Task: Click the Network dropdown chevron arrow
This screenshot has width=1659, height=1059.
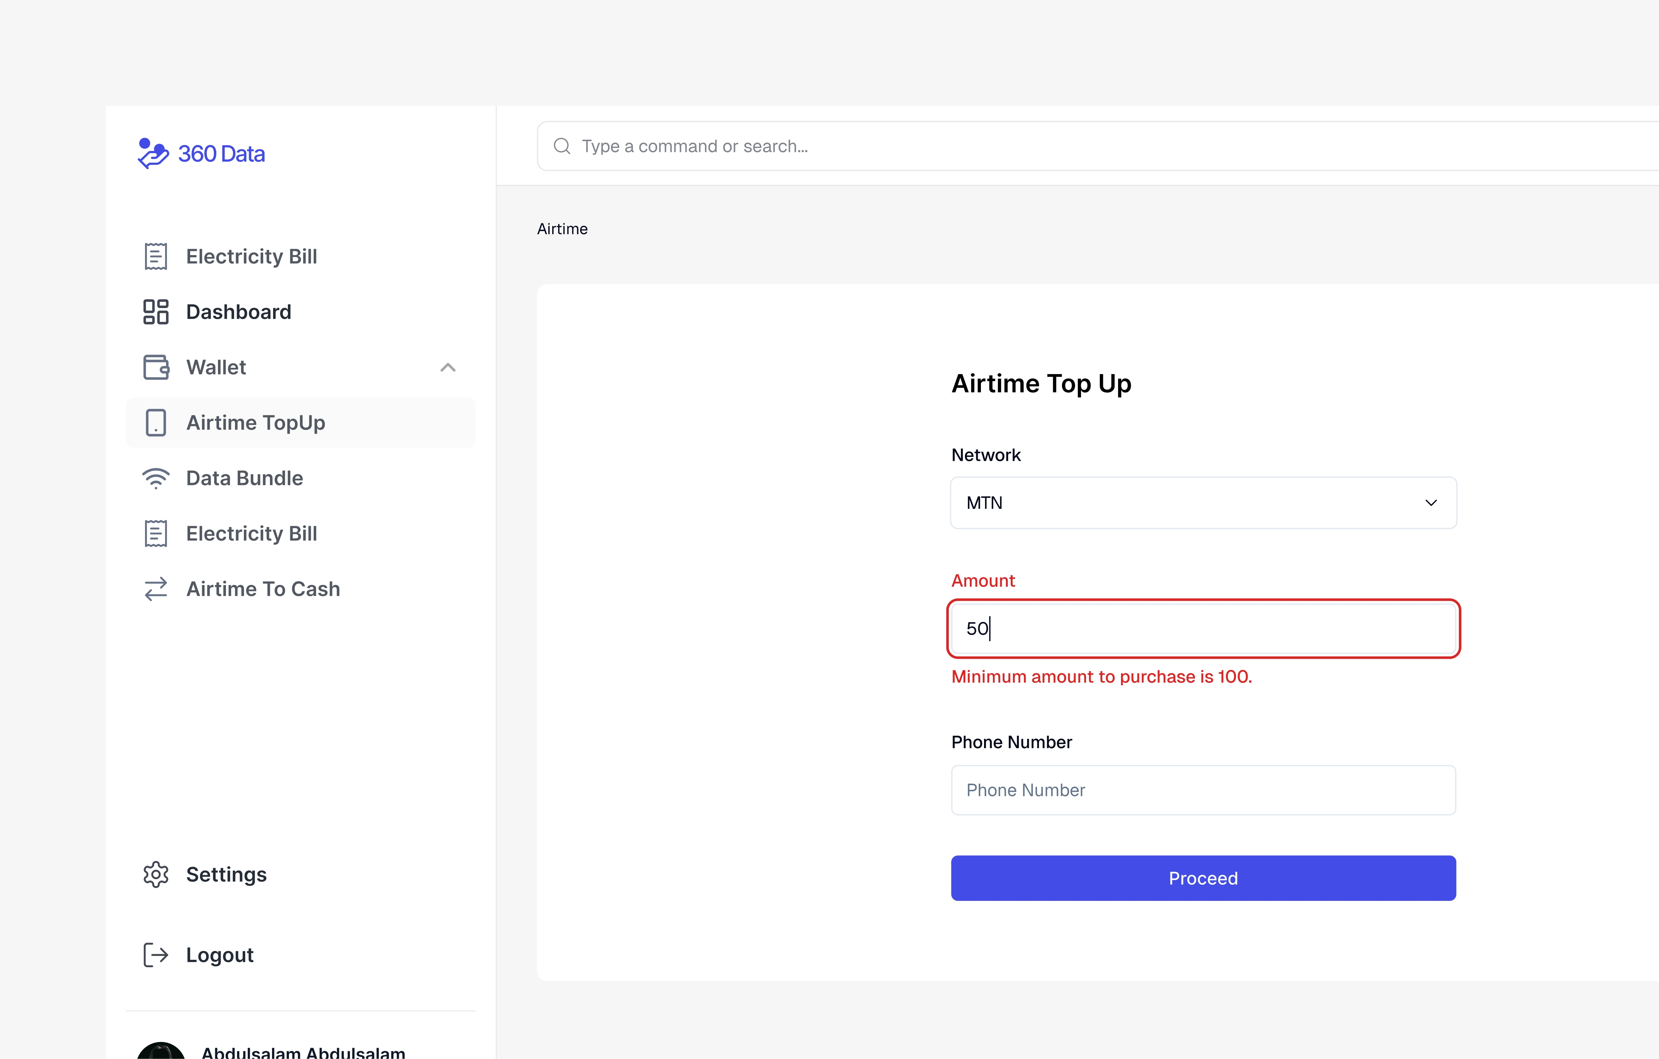Action: (1431, 503)
